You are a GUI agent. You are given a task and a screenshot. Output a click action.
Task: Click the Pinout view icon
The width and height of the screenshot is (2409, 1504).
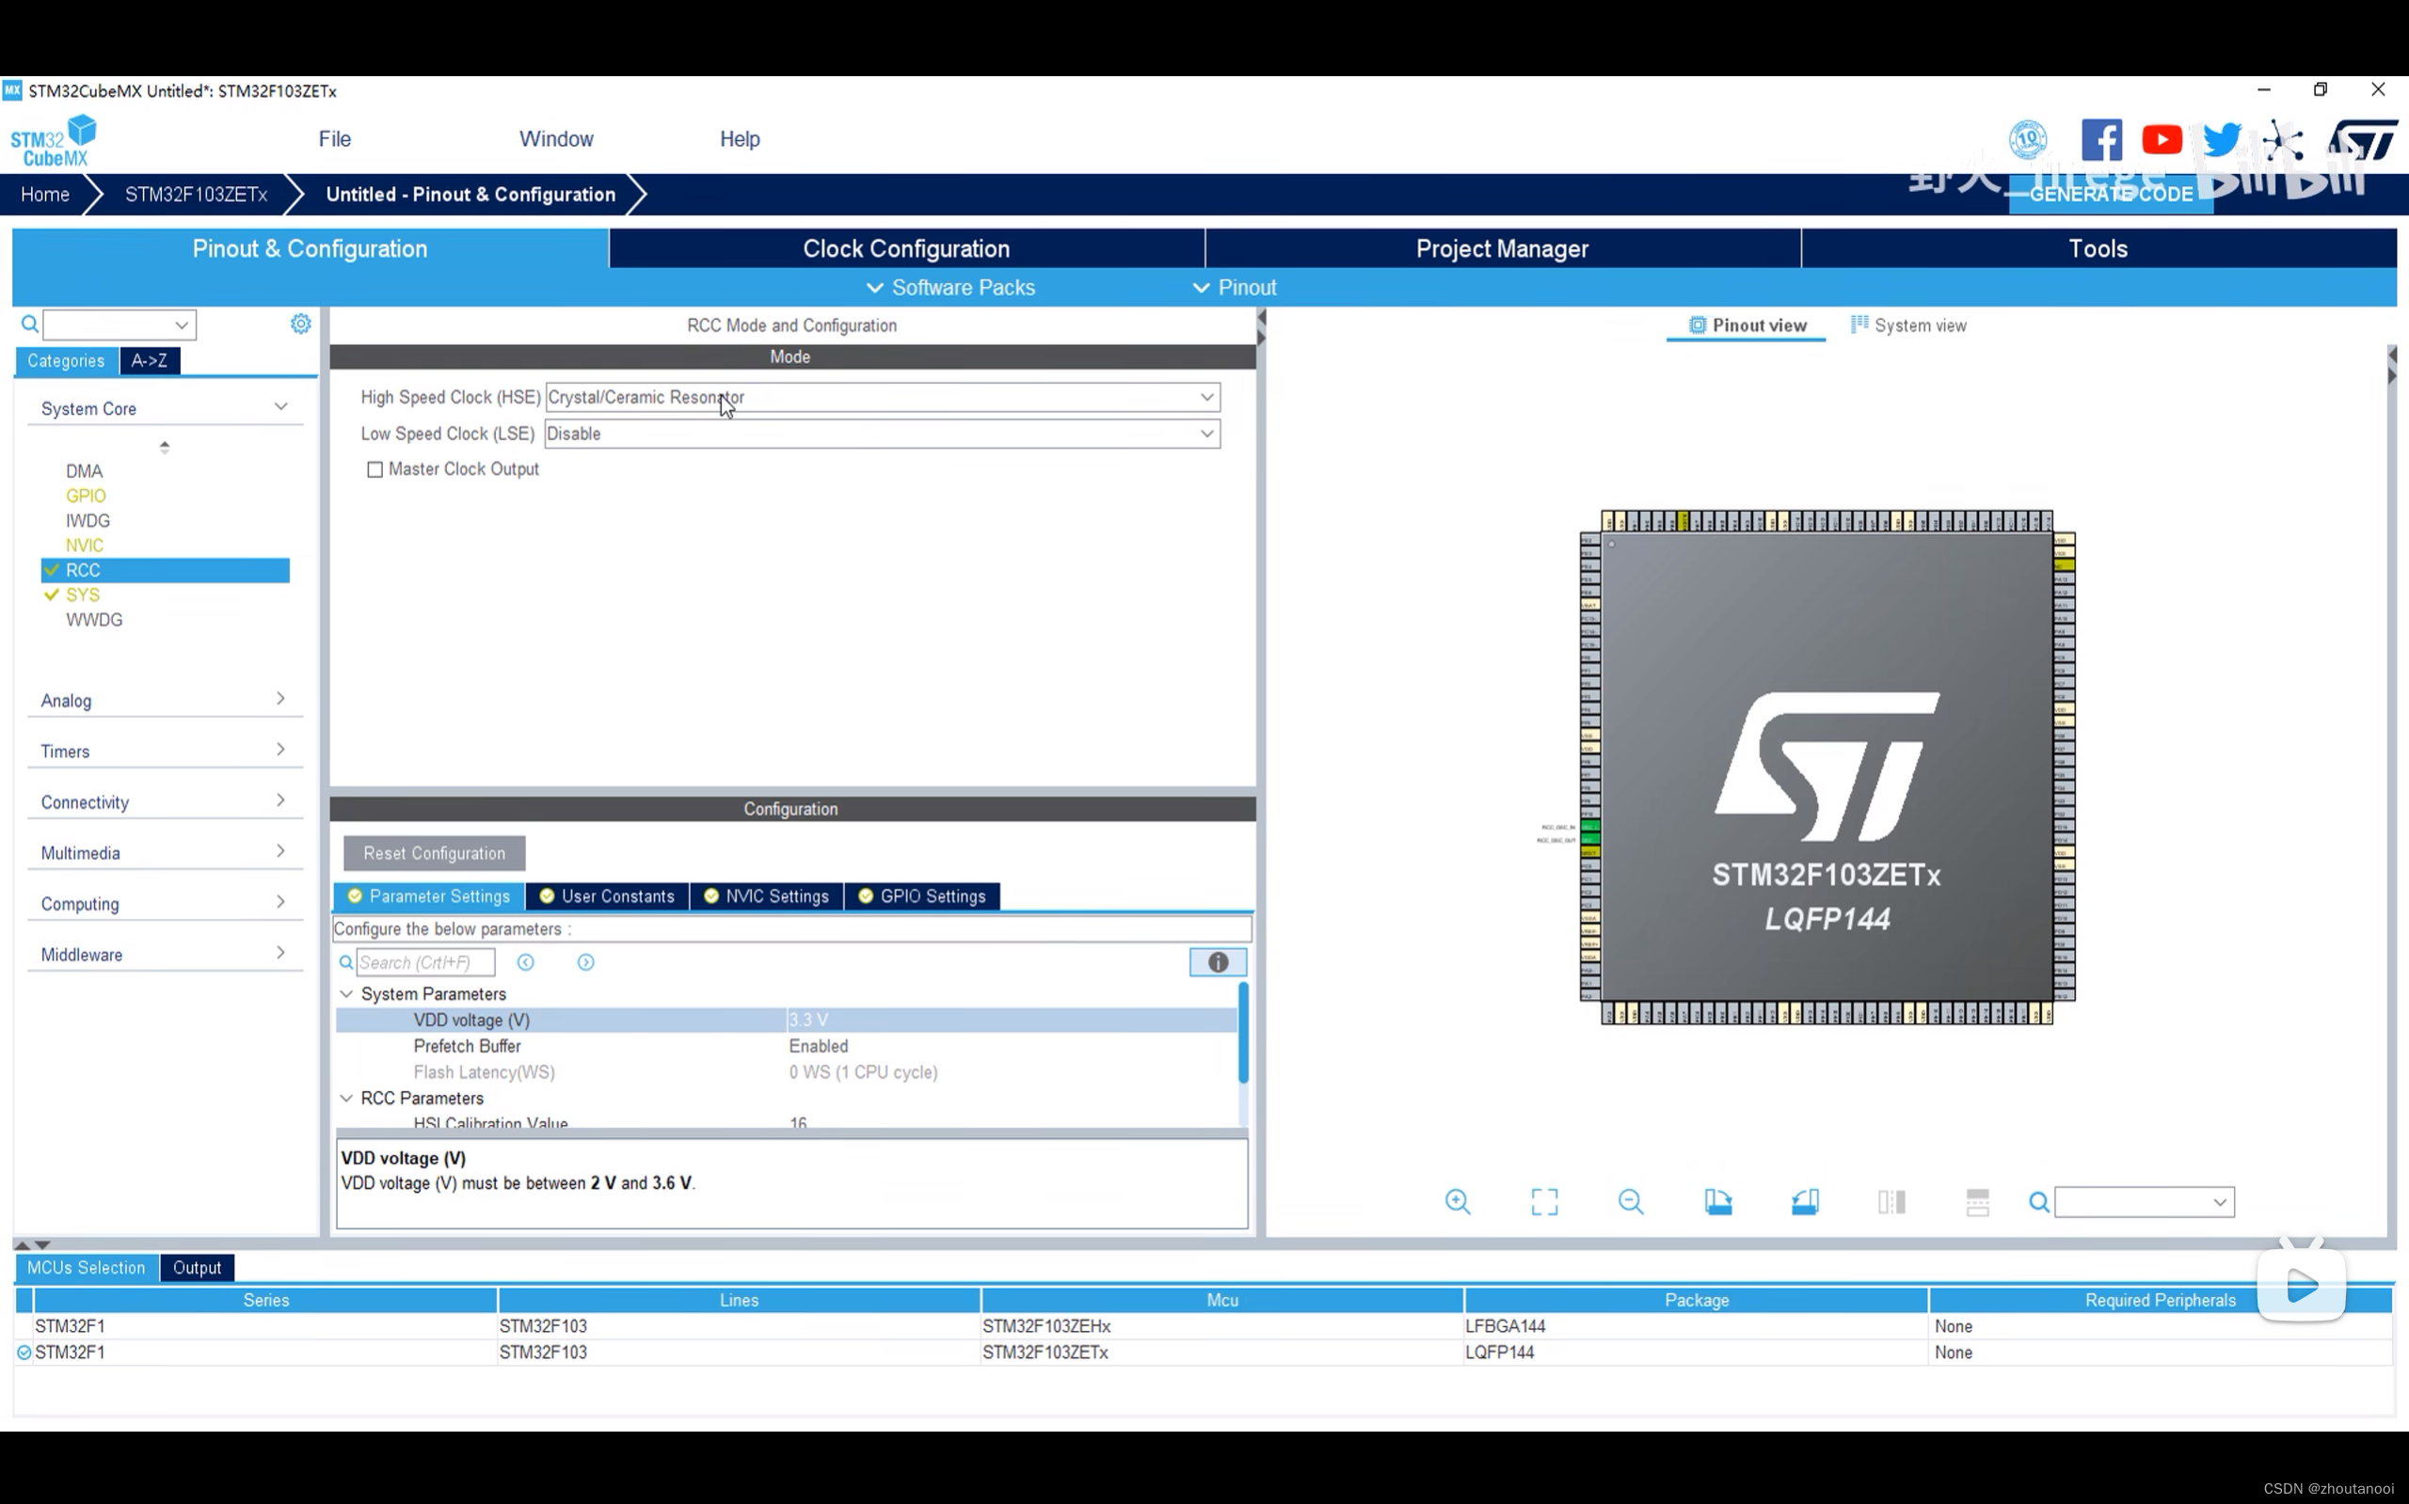[x=1692, y=325]
